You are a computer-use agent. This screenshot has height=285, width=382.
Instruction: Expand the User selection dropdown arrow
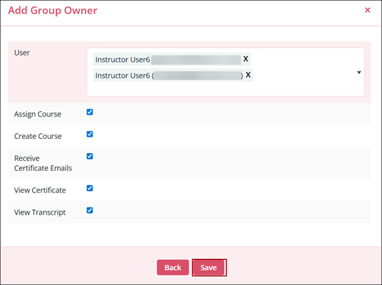(x=359, y=73)
